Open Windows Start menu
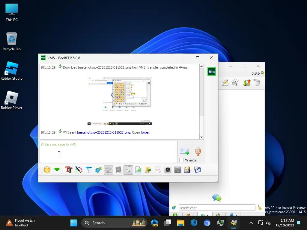Image resolution: width=307 pixels, height=230 pixels. tap(74, 223)
